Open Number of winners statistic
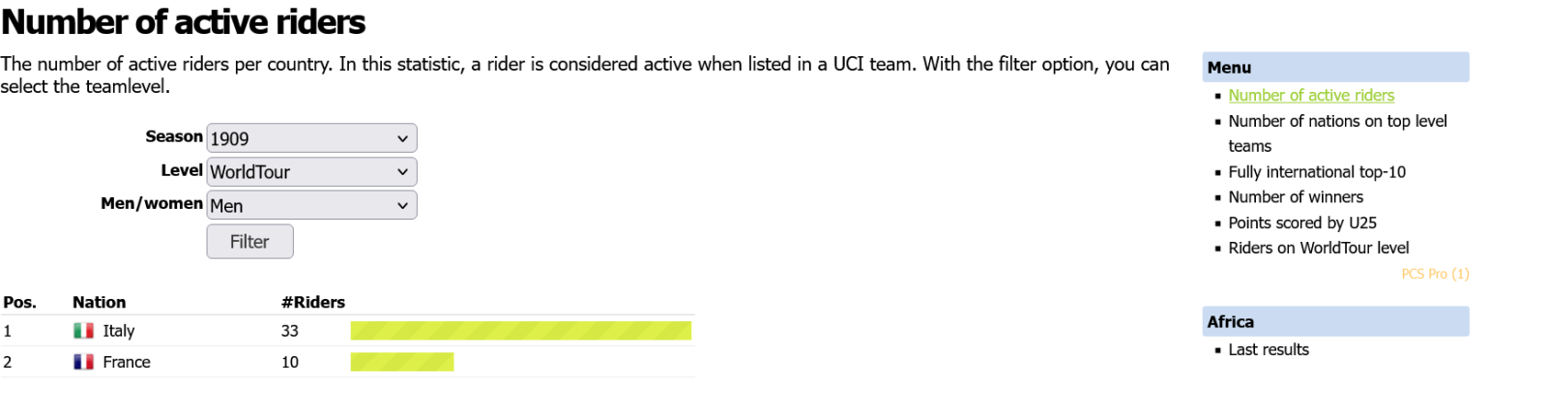This screenshot has height=415, width=1547. click(1296, 197)
